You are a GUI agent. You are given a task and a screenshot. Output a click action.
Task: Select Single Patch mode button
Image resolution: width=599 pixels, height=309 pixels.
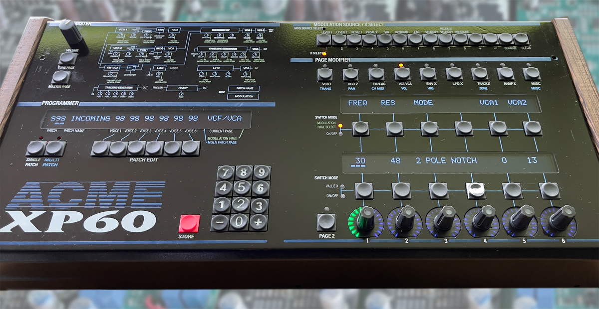[36, 148]
